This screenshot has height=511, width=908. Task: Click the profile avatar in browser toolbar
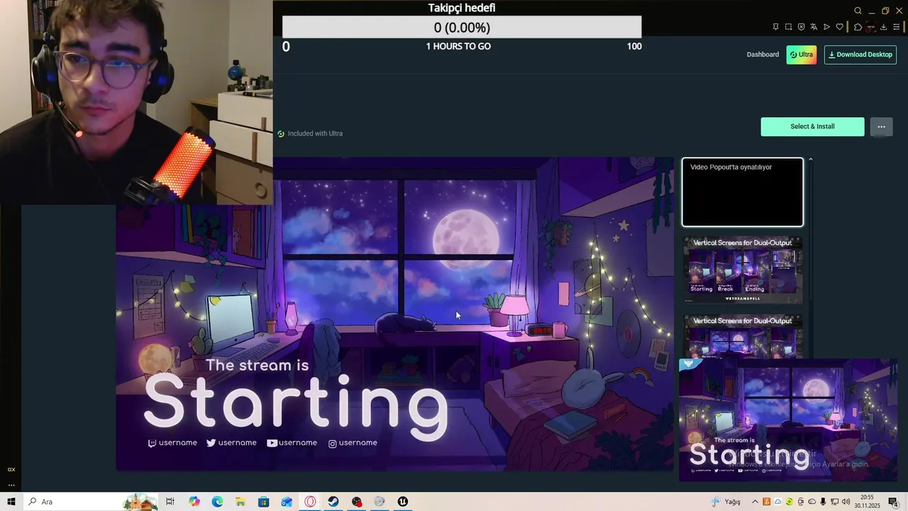tap(871, 27)
